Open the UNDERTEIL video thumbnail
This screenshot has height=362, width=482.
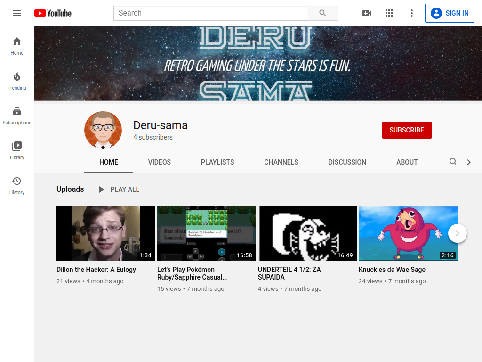[307, 233]
